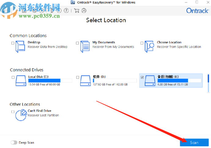This screenshot has height=148, width=211.
Task: Uncheck the E: backup drive checkbox
Action: 142,77
